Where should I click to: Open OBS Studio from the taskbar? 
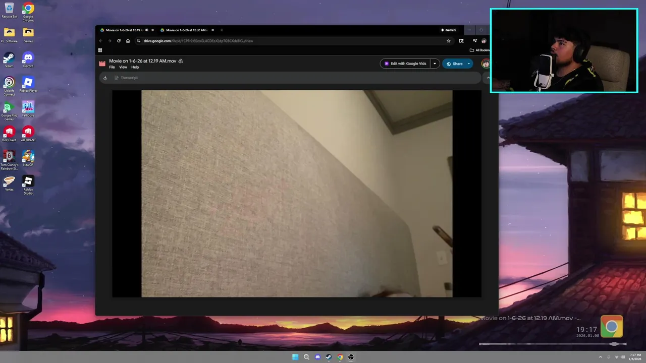pyautogui.click(x=351, y=357)
